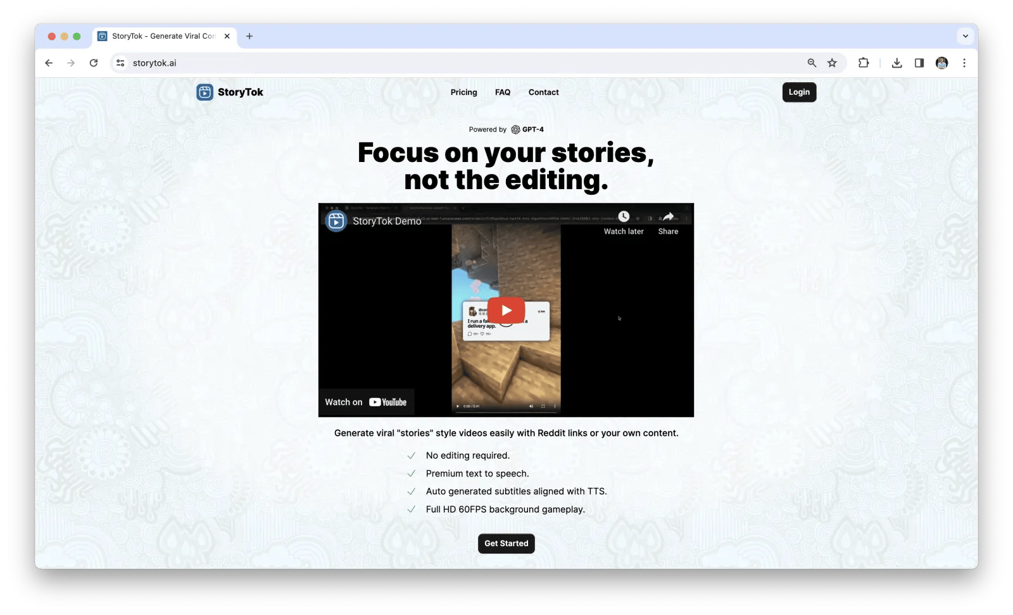1013x615 pixels.
Task: Click the site information icon in address bar
Action: tap(120, 63)
